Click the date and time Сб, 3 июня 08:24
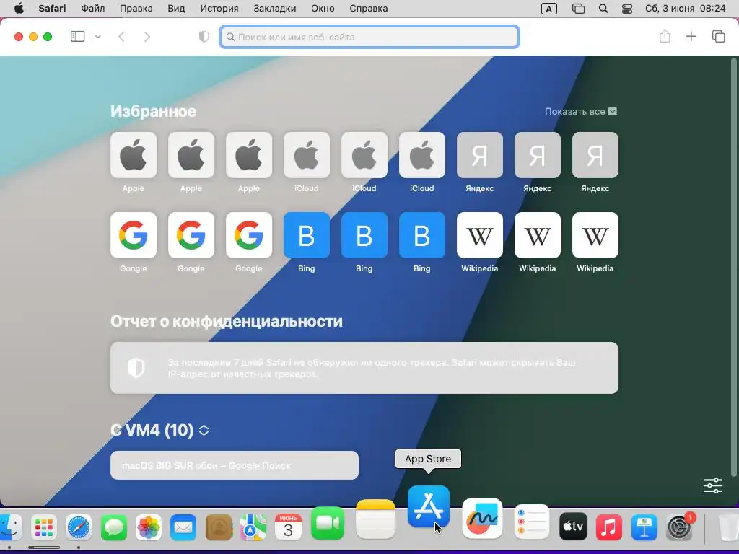739x554 pixels. point(686,9)
